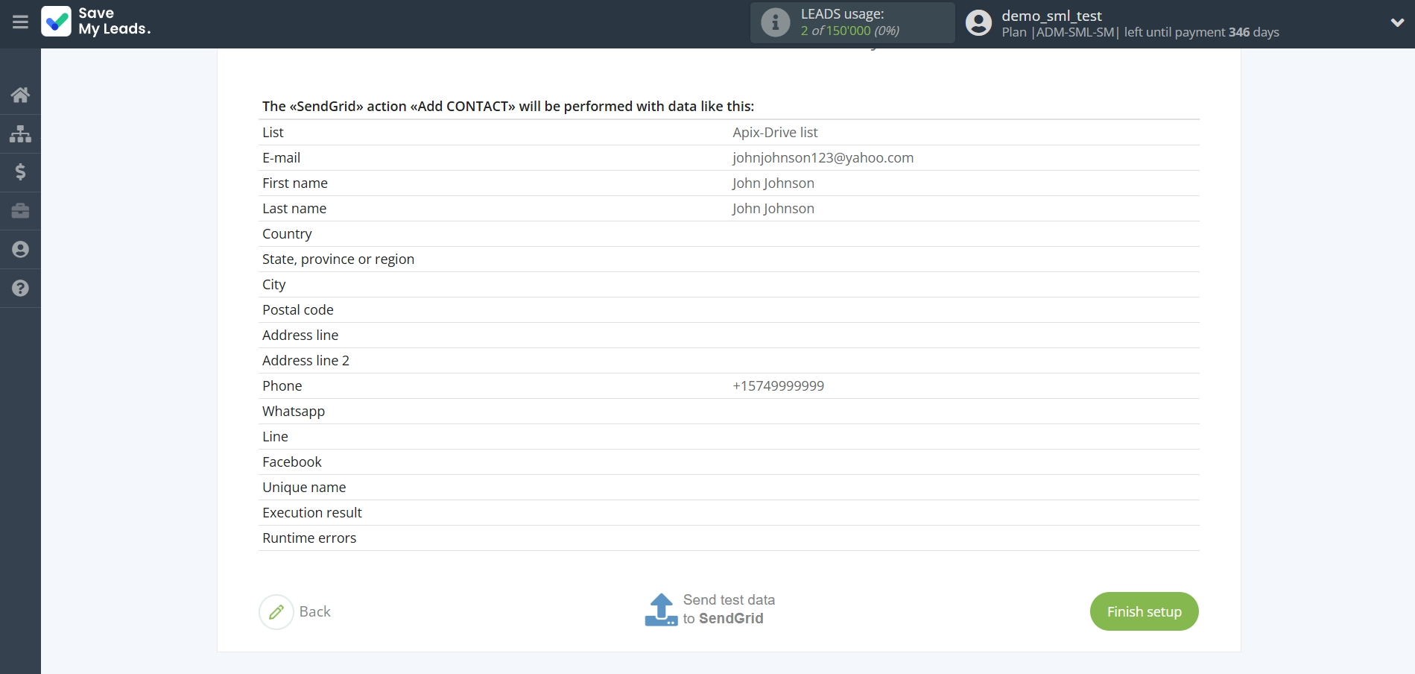Click the upload arrow icon
1415x674 pixels.
[x=661, y=609]
